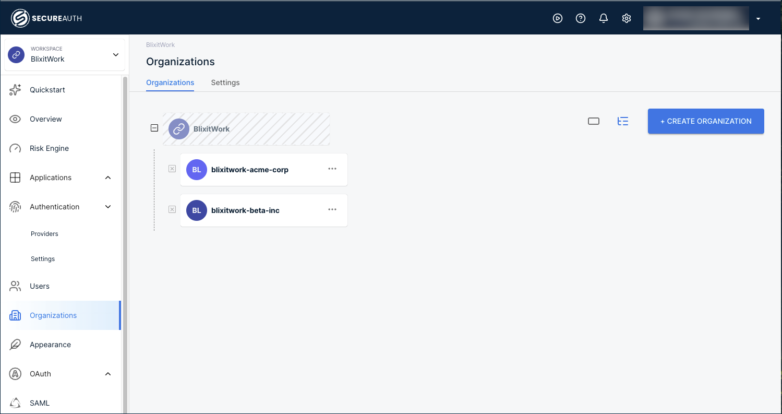Open the video tutorial play icon

coord(558,18)
